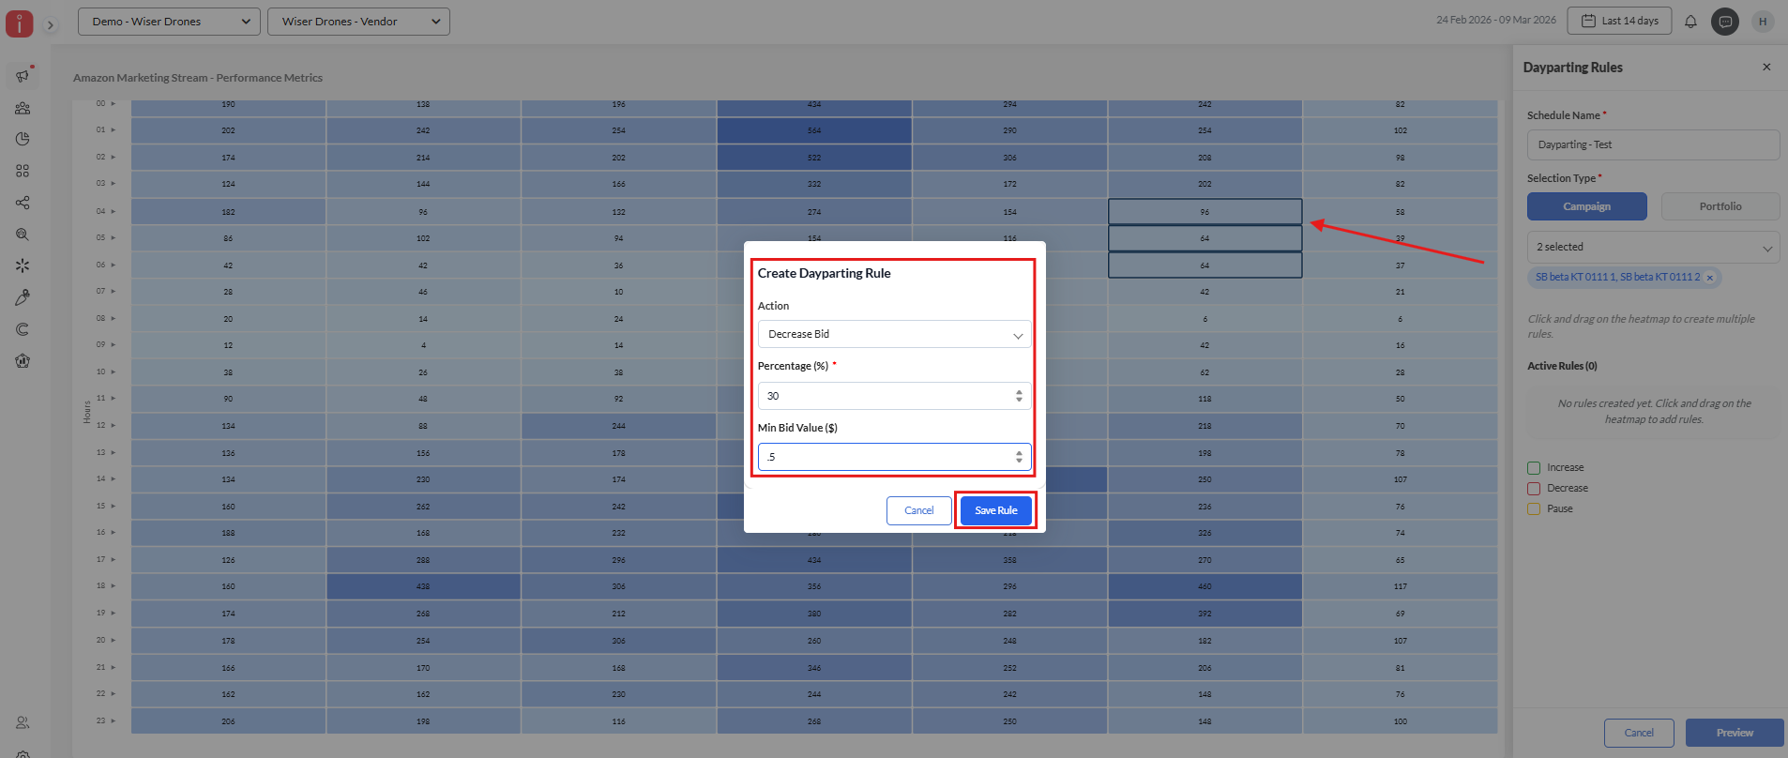
Task: Toggle the Decrease legend checkbox
Action: pyautogui.click(x=1534, y=488)
